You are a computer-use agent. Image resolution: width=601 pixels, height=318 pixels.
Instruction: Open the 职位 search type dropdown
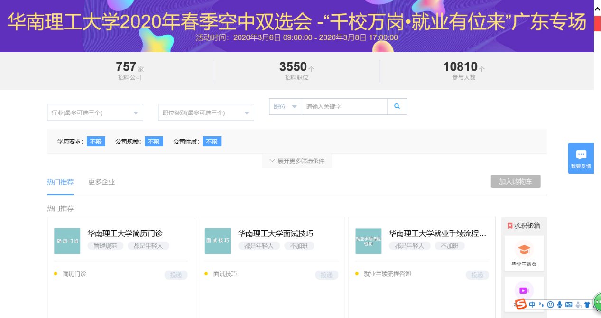point(286,107)
